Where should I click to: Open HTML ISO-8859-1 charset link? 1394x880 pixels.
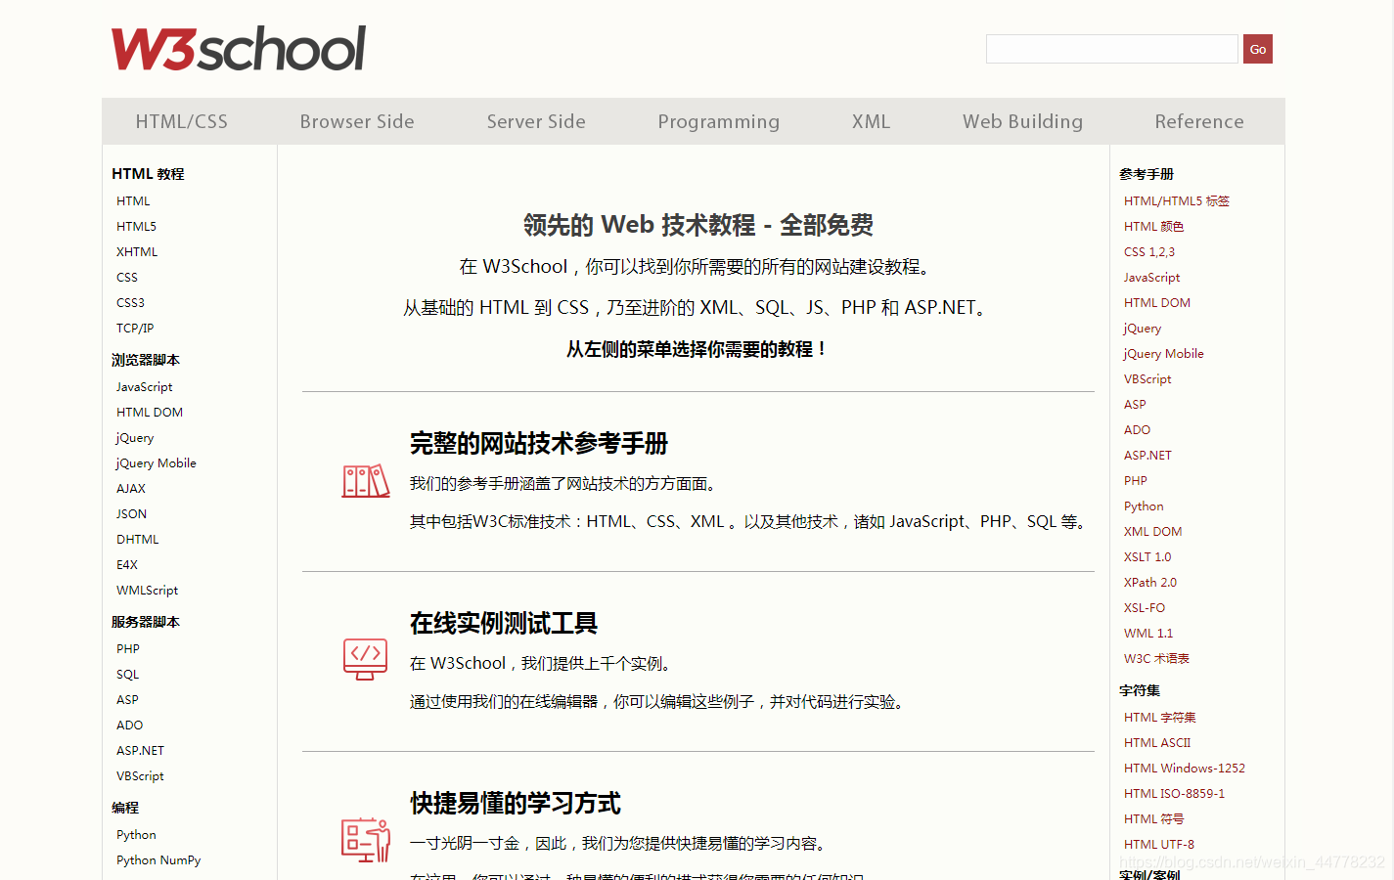[1175, 793]
